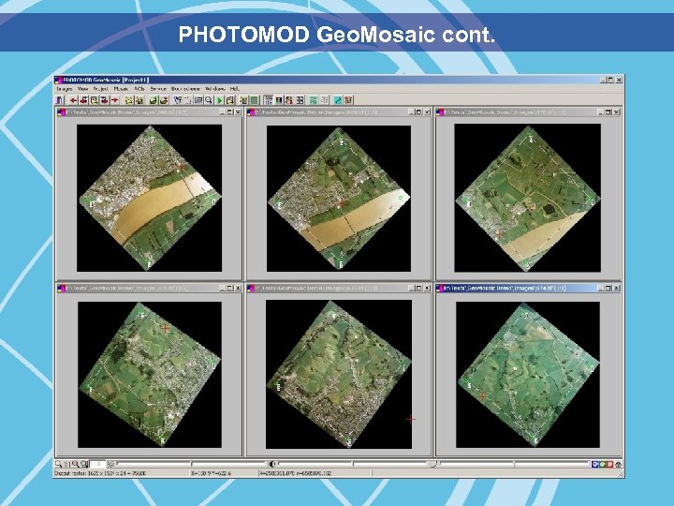The image size is (674, 506).
Task: Open the Service menu
Action: tap(158, 89)
